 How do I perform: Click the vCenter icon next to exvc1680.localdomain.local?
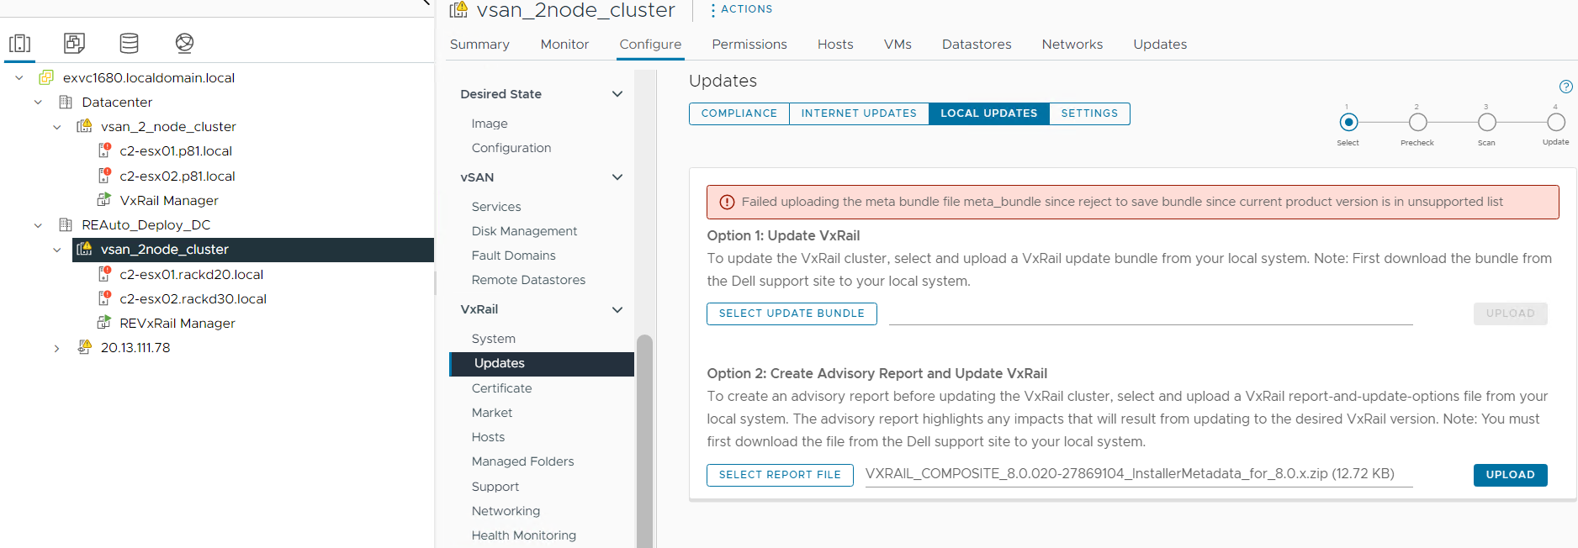click(46, 77)
